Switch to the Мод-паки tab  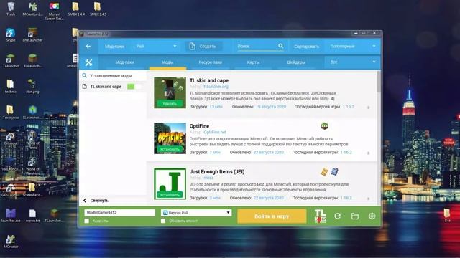tap(124, 62)
